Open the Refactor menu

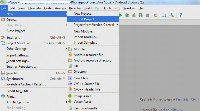tap(75, 8)
